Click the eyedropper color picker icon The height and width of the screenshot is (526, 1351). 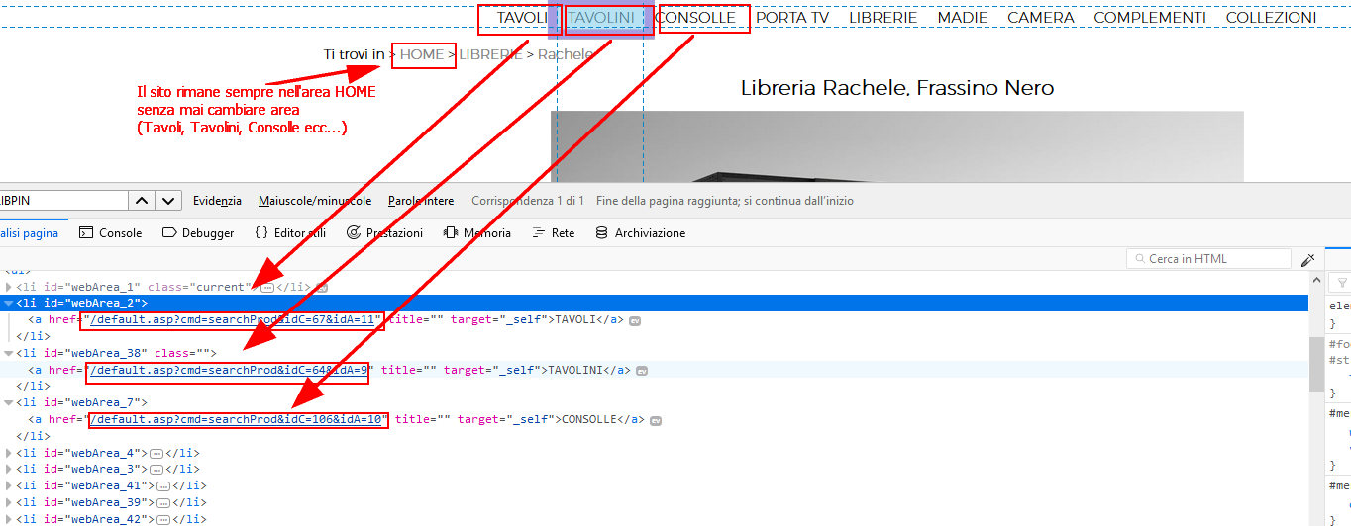(1307, 259)
